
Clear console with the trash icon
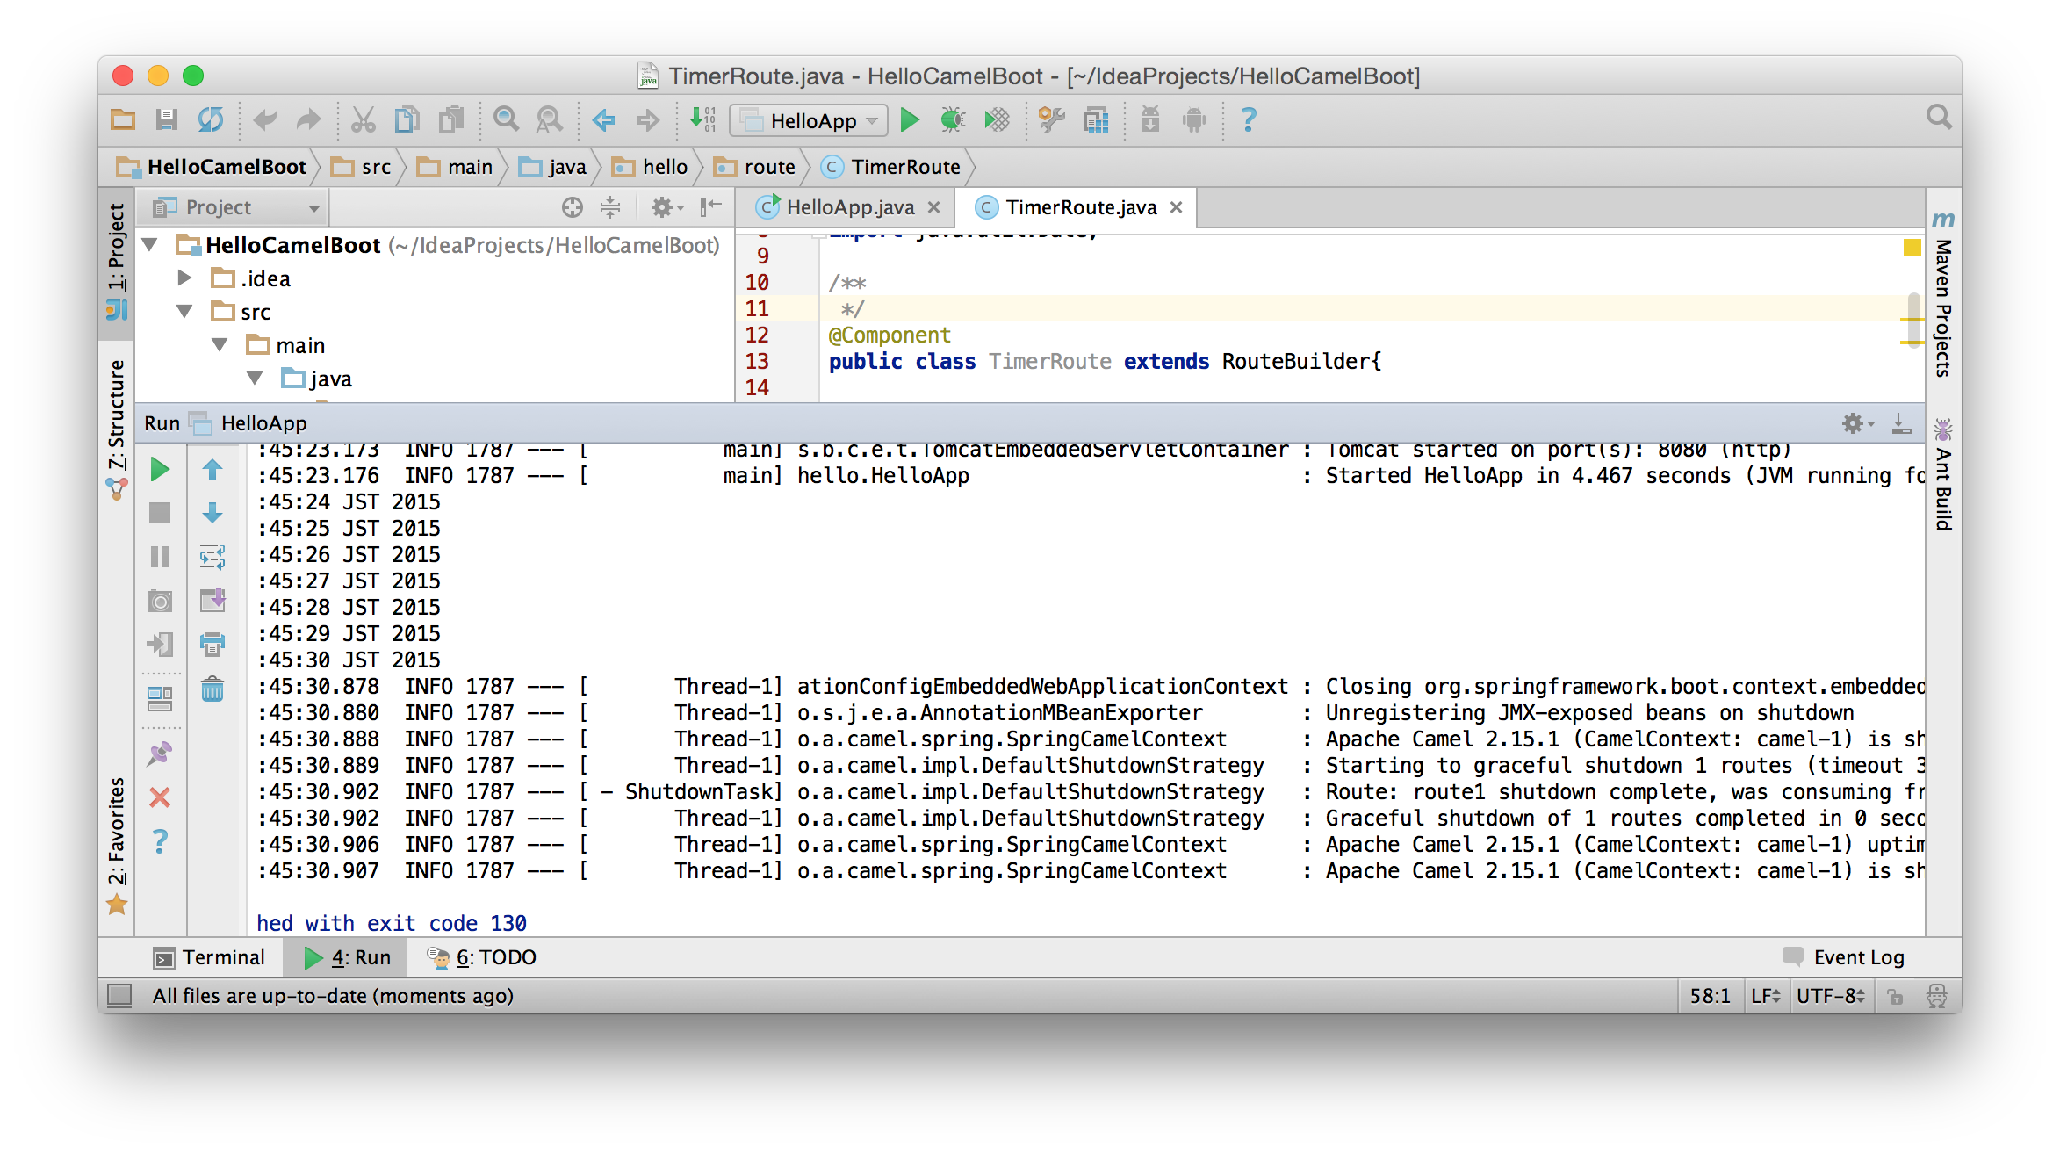[212, 689]
